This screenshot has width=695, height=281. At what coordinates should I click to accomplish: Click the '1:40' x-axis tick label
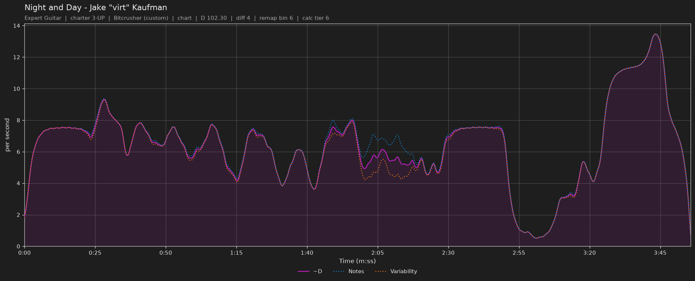307,253
